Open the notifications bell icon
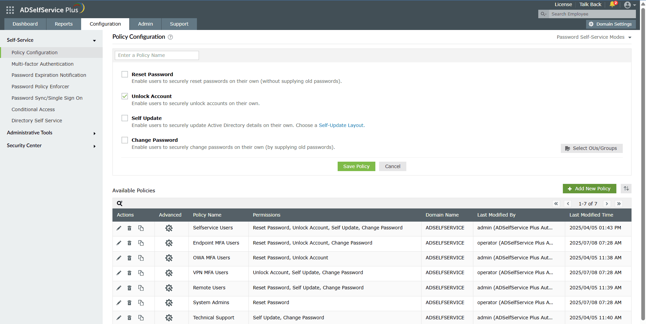Image resolution: width=646 pixels, height=324 pixels. [612, 4]
